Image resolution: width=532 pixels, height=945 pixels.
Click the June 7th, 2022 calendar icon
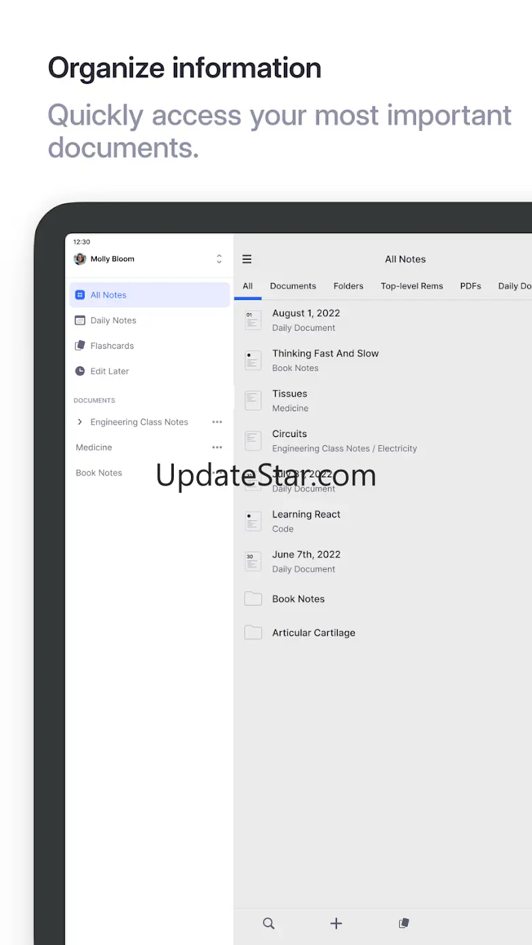point(253,561)
